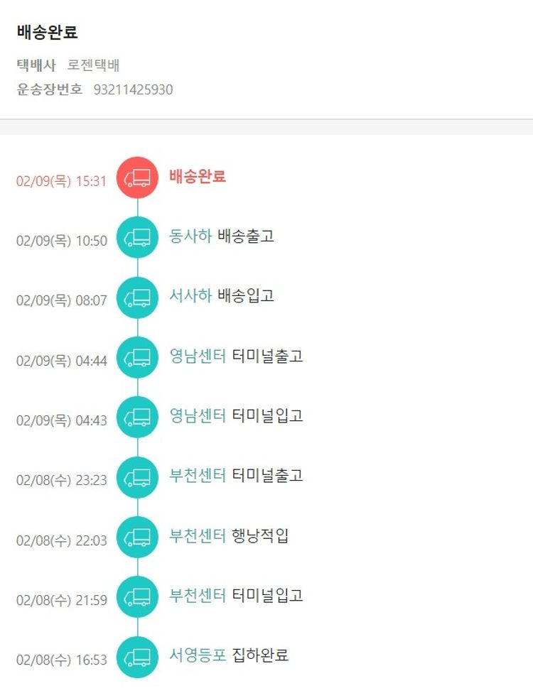Click the truck icon beside 서사하 배송입고
533x698 pixels.
click(x=138, y=298)
